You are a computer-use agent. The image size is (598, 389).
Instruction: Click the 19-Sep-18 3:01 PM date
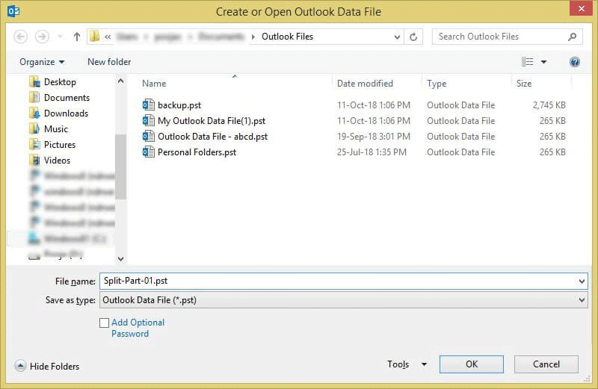coord(373,137)
